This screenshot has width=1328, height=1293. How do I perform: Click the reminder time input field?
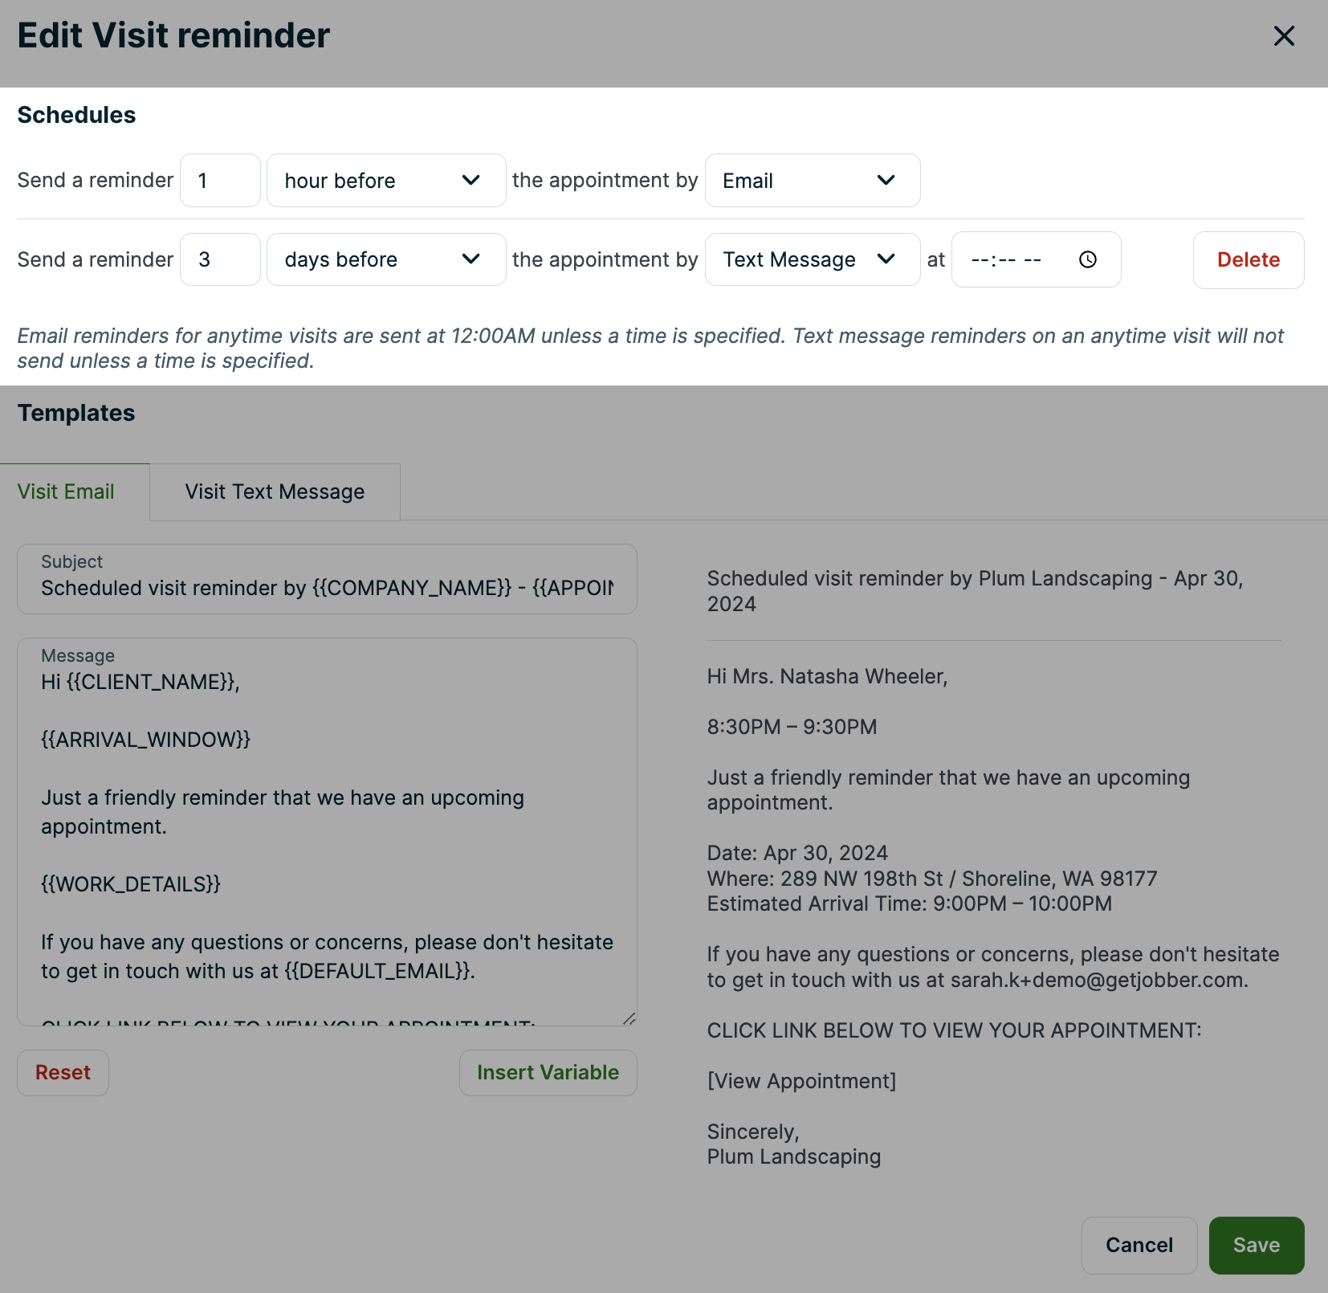coord(1012,259)
